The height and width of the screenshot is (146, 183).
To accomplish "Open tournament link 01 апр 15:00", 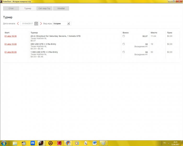I will pos(10,44).
